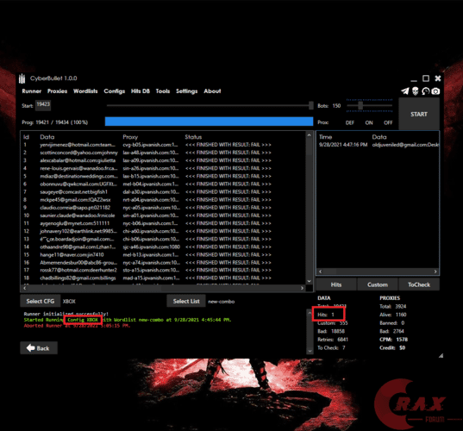Click the Start input field showing 19423

pos(43,105)
